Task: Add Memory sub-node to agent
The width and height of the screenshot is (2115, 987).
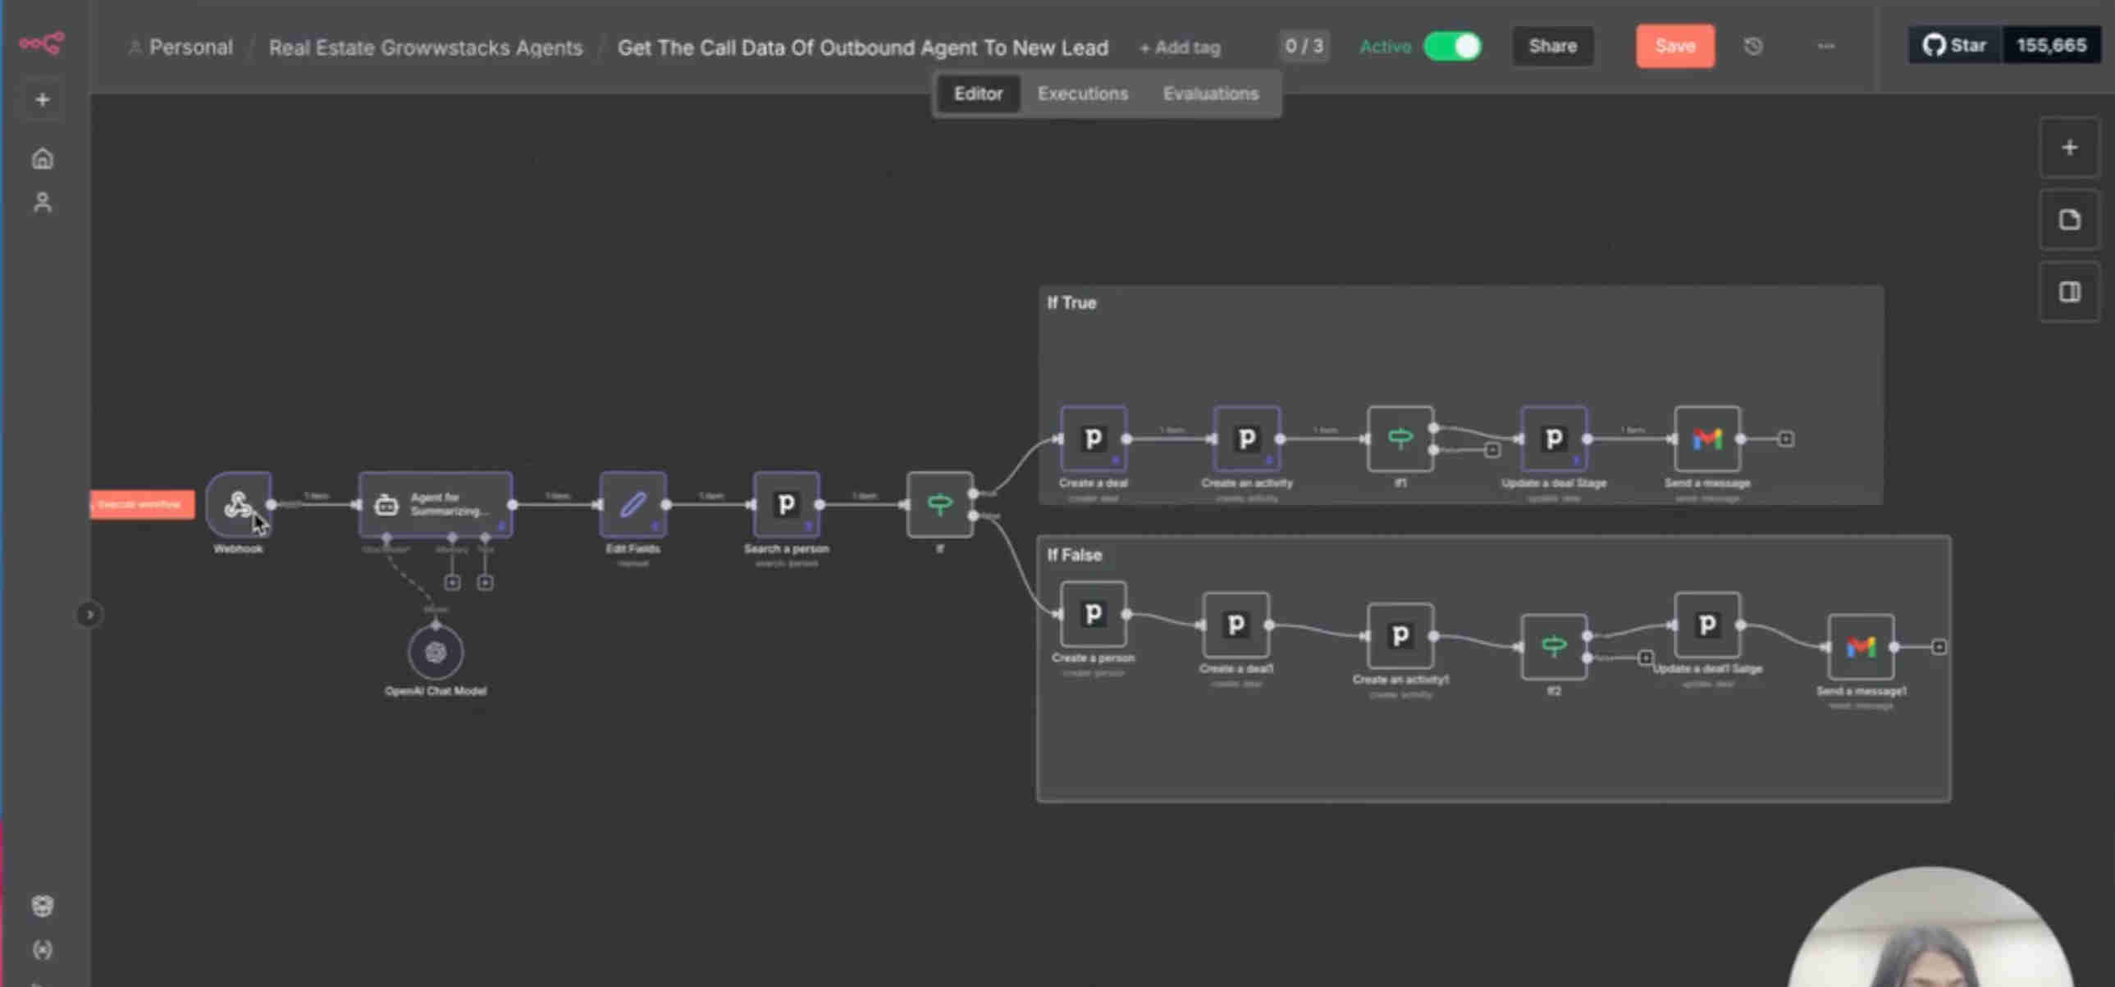Action: [451, 583]
